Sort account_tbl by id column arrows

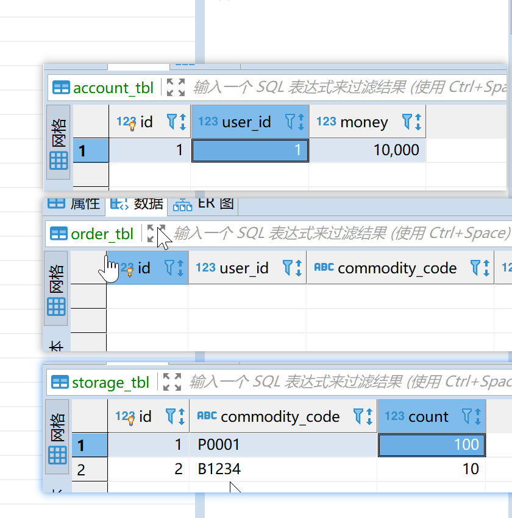(x=183, y=122)
